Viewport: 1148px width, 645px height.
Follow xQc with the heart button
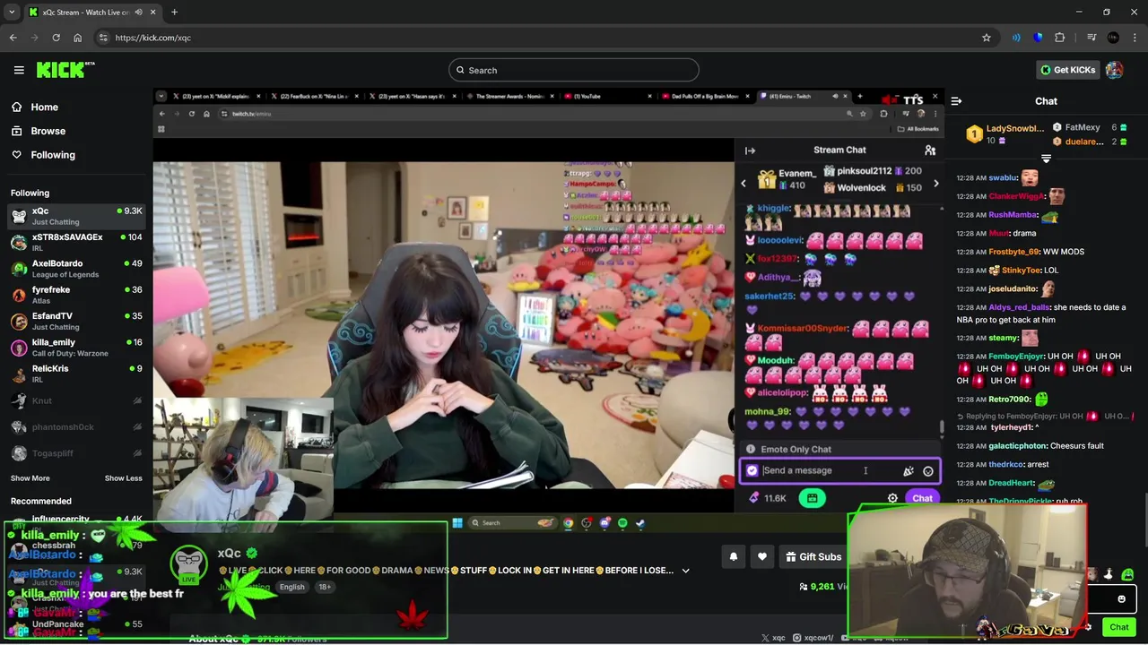[x=762, y=557]
